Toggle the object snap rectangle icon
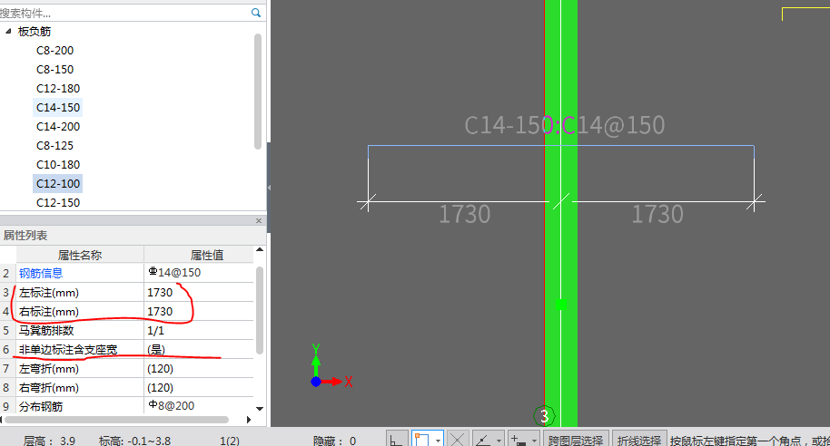The image size is (830, 446). click(x=422, y=439)
